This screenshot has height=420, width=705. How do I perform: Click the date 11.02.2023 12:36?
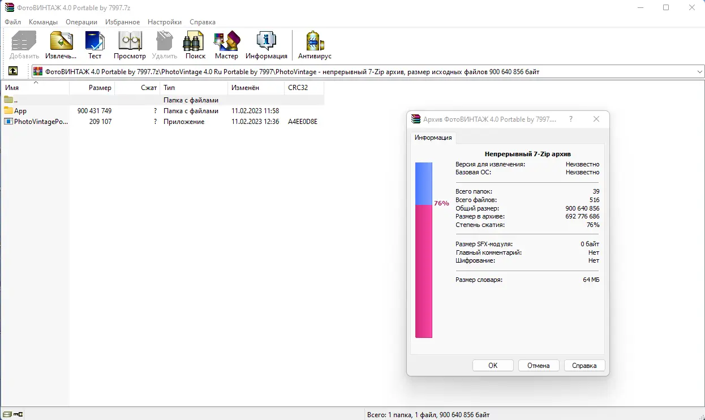point(255,122)
